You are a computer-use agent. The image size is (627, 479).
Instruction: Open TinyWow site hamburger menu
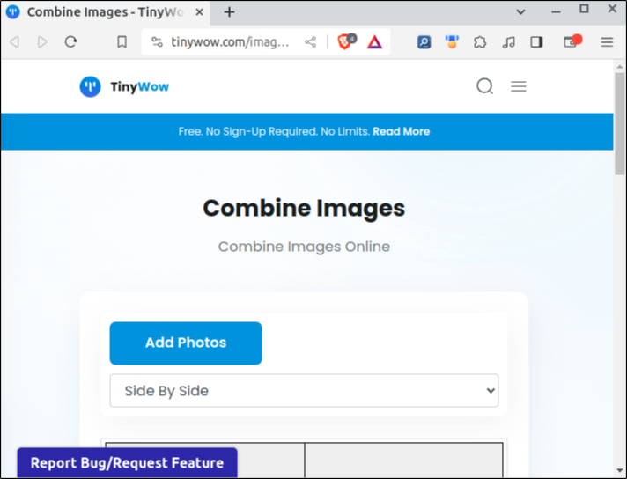[x=518, y=86]
